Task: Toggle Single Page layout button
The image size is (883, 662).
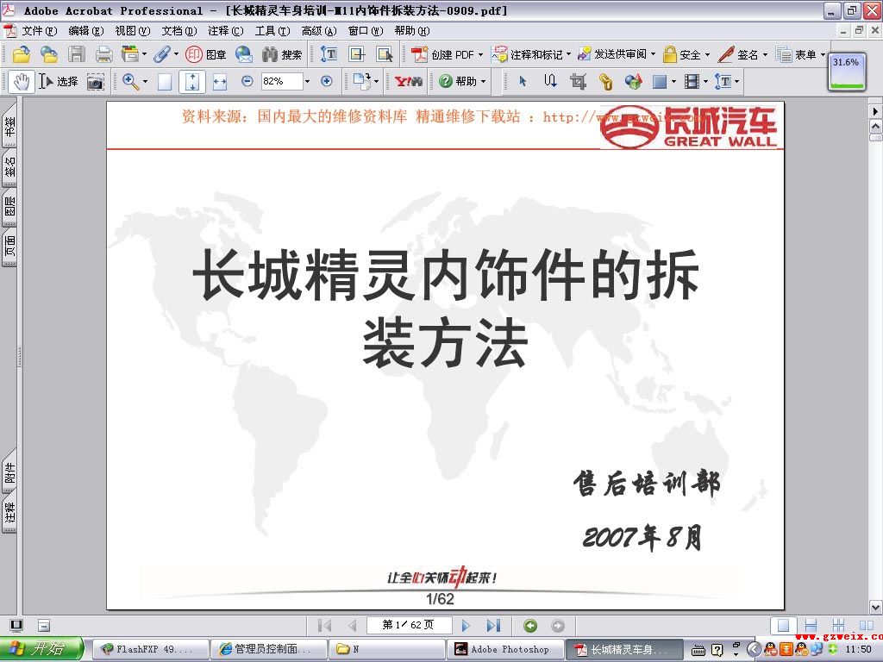Action: [783, 625]
